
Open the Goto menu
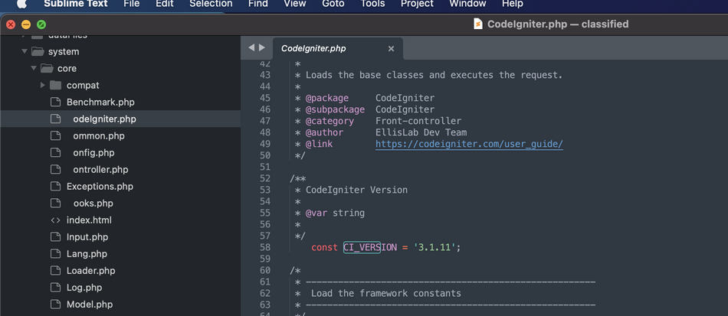[x=333, y=4]
